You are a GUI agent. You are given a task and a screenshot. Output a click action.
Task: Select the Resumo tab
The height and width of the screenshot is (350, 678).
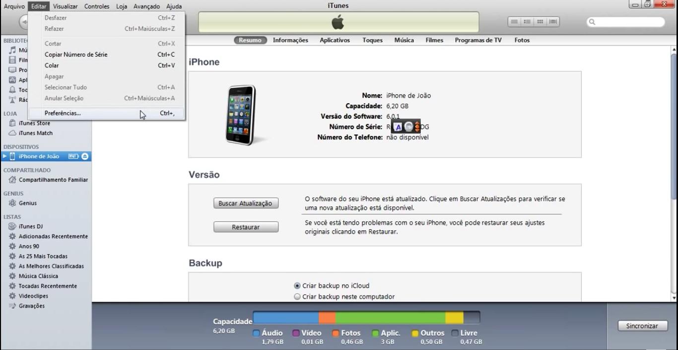250,40
